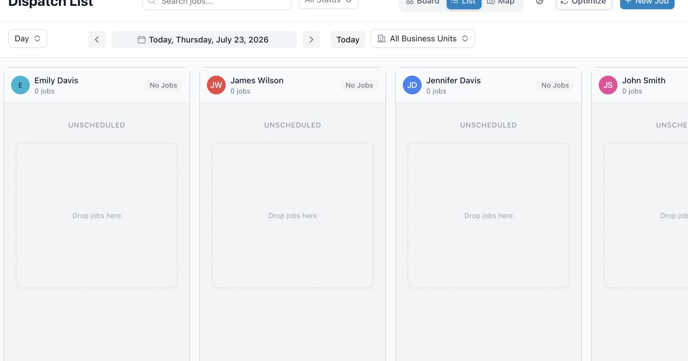This screenshot has width=688, height=361.
Task: Click the James Wilson technician name
Action: tap(257, 80)
